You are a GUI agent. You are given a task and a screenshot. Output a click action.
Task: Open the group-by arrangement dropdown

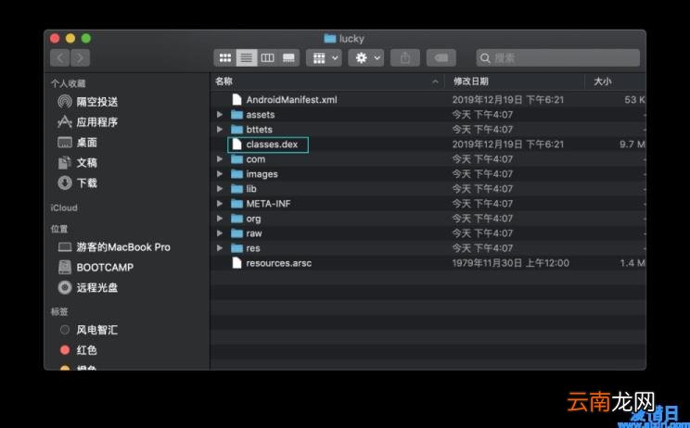[x=324, y=57]
